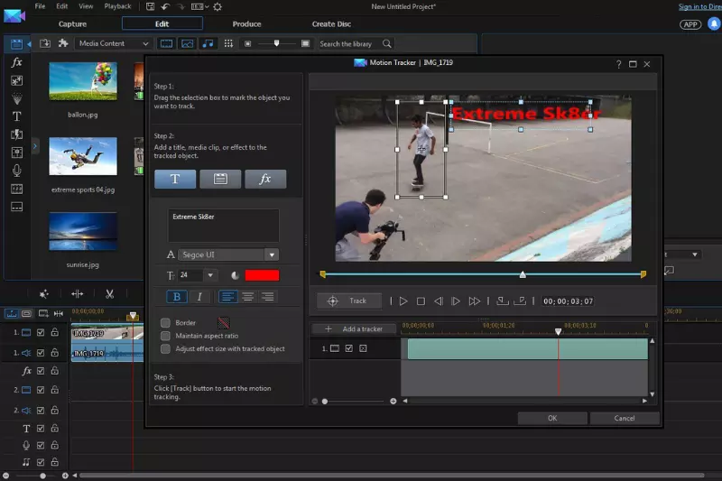The width and height of the screenshot is (722, 481).
Task: Toggle the audio filter in library
Action: tap(208, 43)
